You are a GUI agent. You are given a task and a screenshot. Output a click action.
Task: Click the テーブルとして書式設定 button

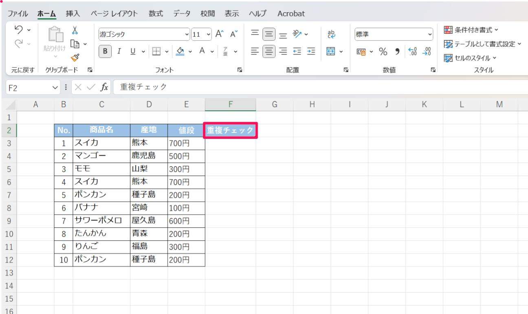point(483,44)
